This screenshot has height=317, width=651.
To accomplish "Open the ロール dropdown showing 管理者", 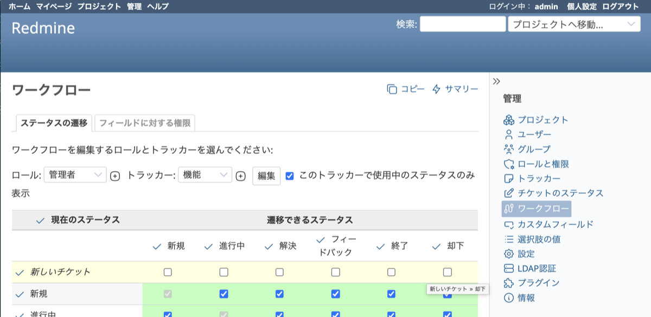I will (x=75, y=175).
